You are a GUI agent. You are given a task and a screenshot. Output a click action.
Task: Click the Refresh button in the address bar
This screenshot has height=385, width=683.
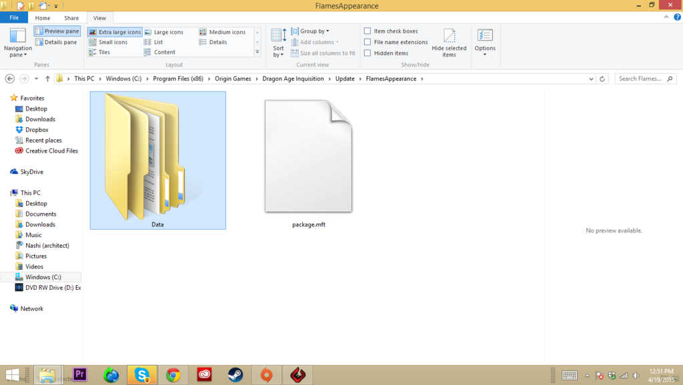[x=602, y=78]
